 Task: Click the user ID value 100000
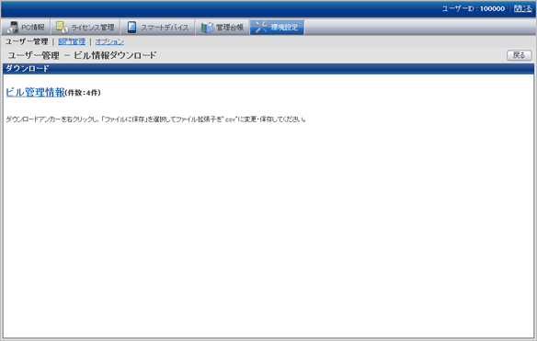[492, 8]
